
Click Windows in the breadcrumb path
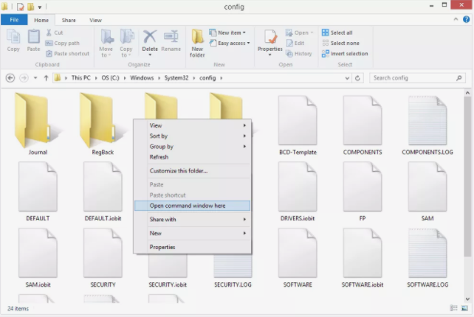pyautogui.click(x=142, y=78)
